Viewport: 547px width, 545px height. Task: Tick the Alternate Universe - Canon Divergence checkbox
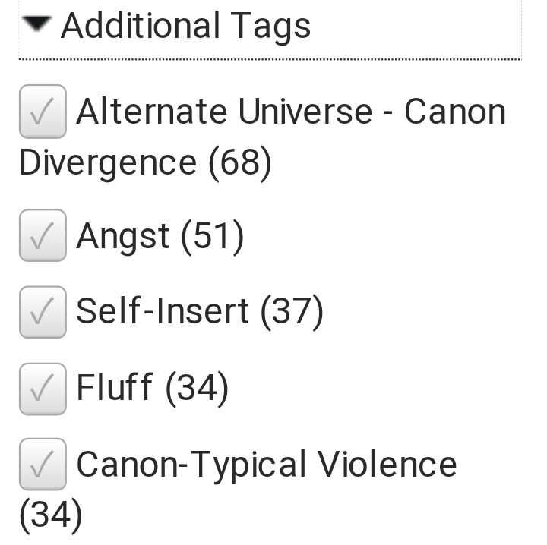pyautogui.click(x=43, y=112)
